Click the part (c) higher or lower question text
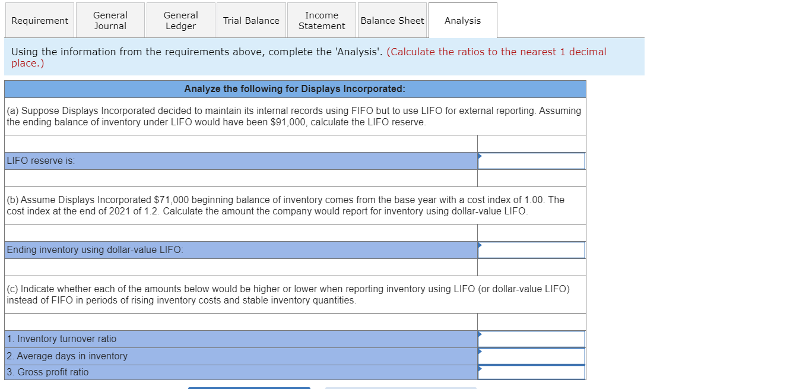 tap(288, 295)
